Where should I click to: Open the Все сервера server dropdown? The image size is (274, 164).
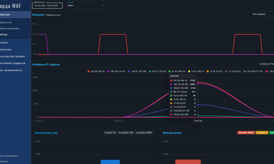(x=263, y=14)
